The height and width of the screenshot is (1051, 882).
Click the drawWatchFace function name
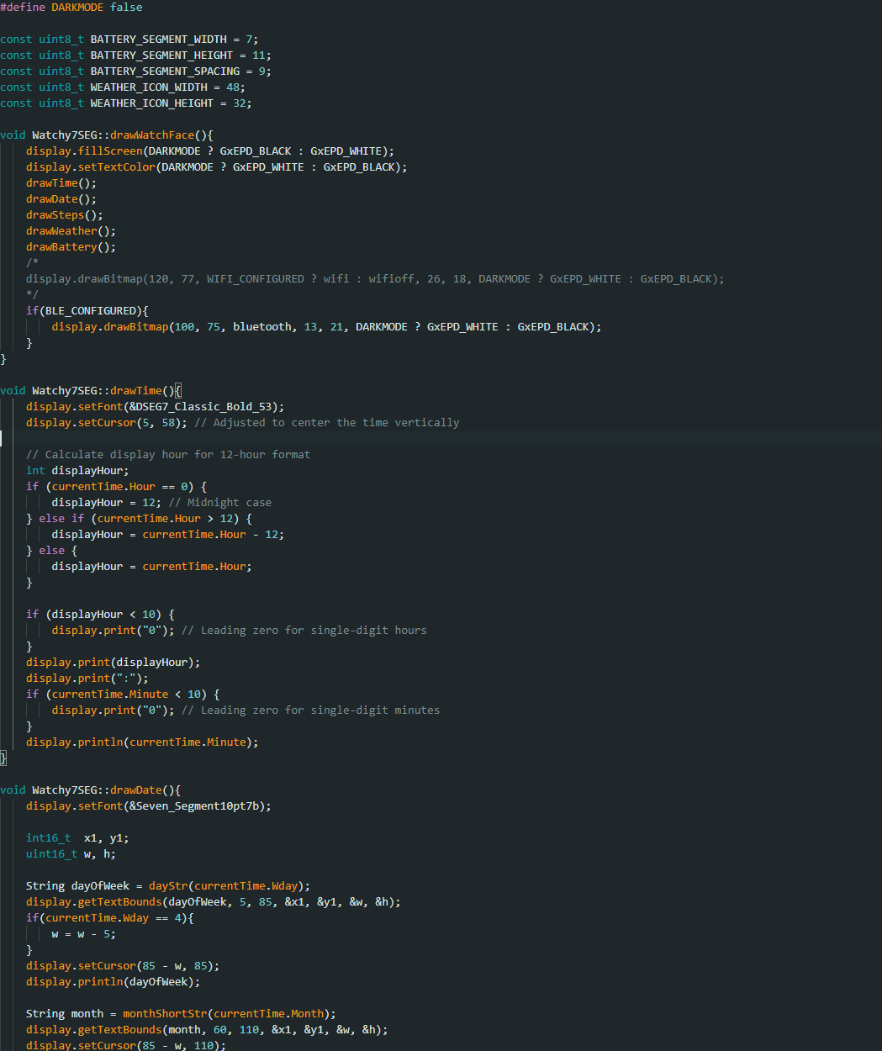tap(152, 135)
